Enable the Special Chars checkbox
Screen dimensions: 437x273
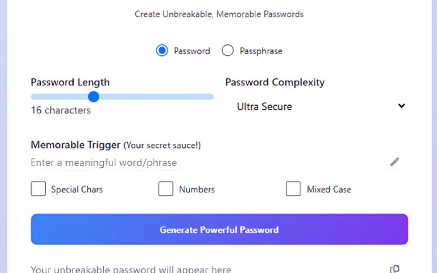point(38,189)
